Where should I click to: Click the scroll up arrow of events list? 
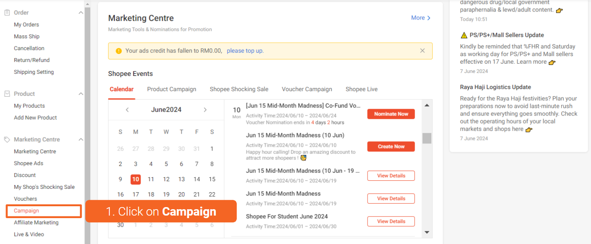[427, 105]
